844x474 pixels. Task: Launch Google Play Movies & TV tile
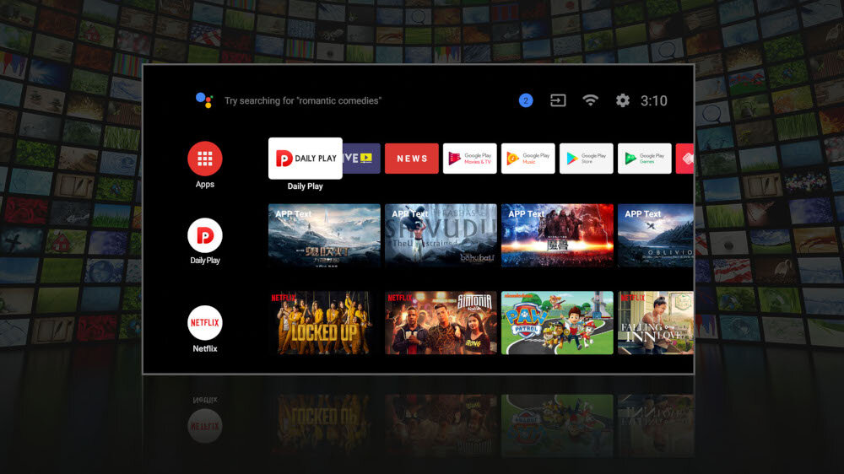coord(470,159)
